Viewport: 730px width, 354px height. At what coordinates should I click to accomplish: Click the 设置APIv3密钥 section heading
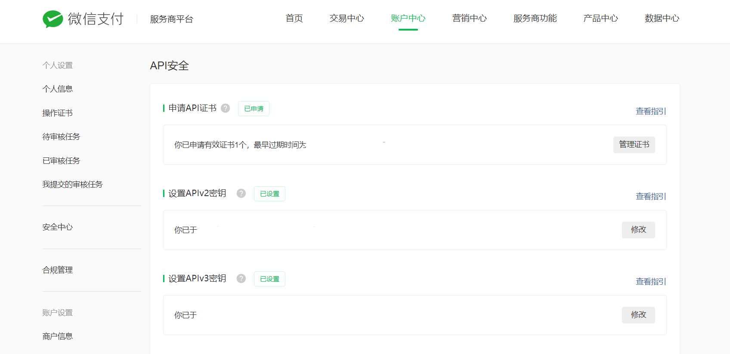pos(197,279)
